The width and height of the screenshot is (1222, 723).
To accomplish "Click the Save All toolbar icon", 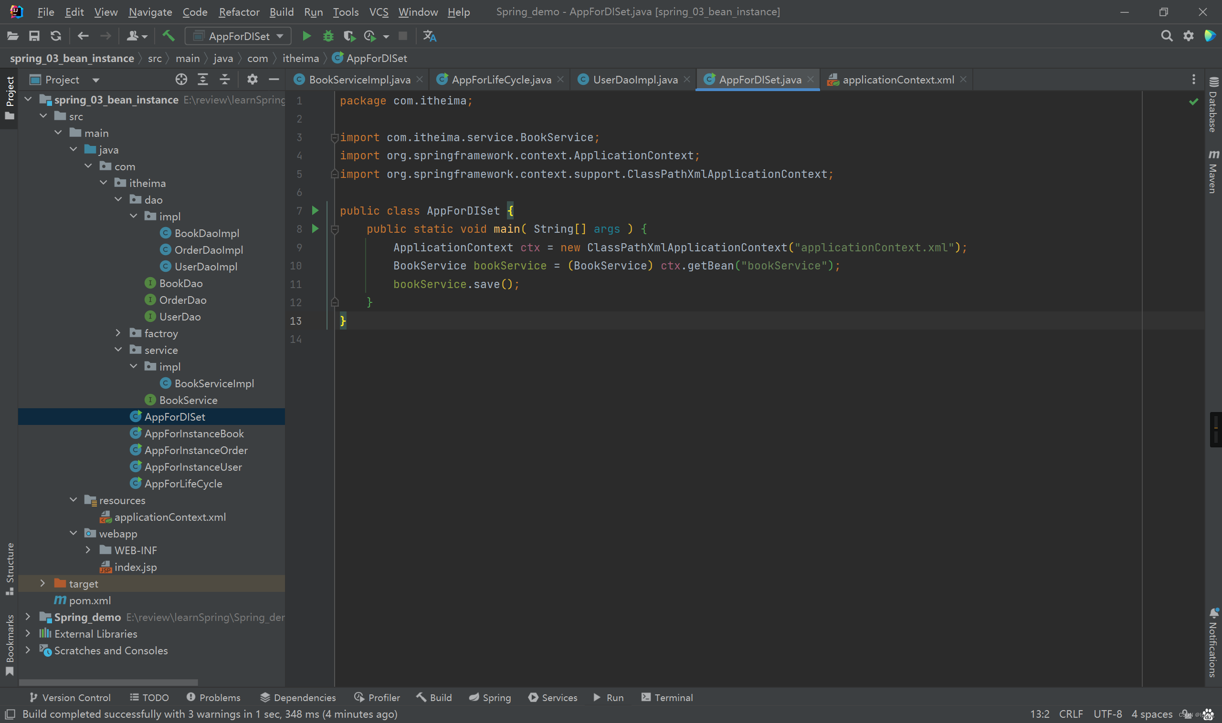I will [34, 36].
